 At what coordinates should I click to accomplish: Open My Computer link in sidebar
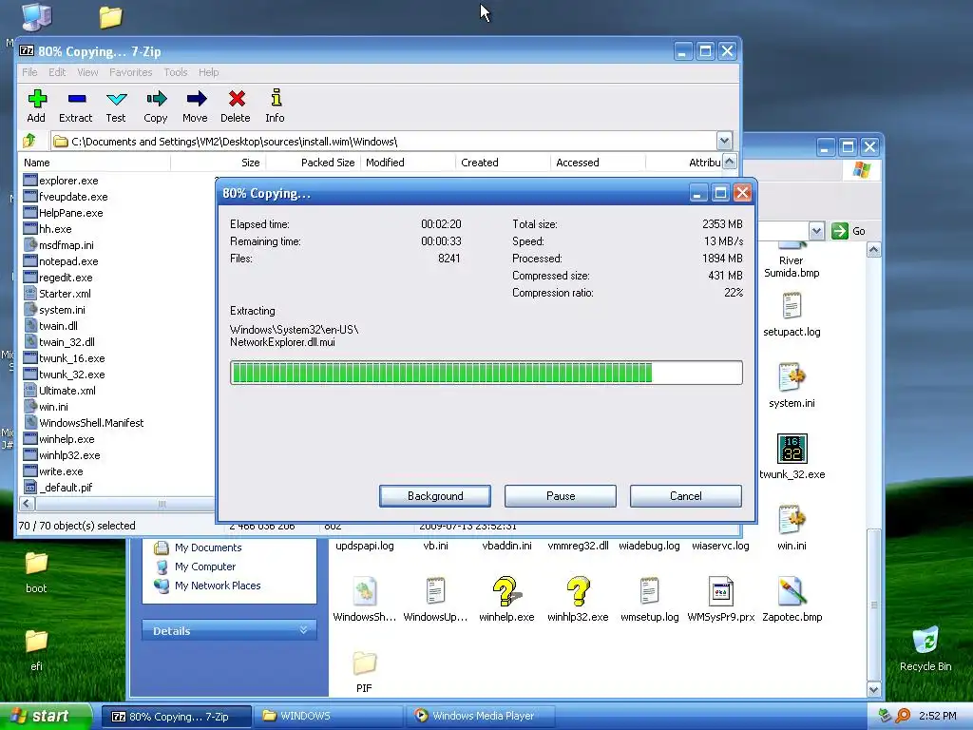[x=205, y=567]
